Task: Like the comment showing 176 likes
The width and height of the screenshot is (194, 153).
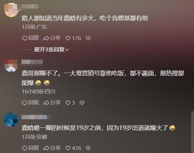Action: click(x=73, y=38)
